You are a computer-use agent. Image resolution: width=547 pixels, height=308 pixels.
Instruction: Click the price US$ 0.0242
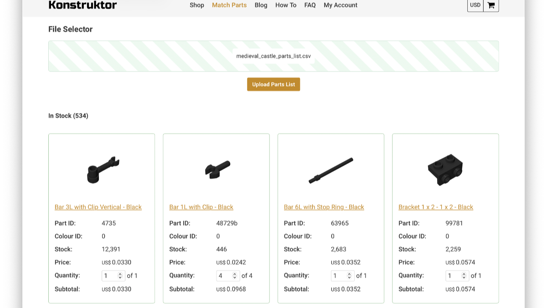[231, 263]
